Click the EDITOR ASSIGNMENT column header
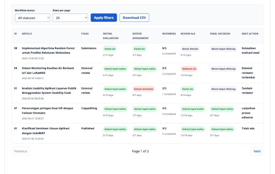Image resolution: width=275 pixels, height=174 pixels. [141, 36]
